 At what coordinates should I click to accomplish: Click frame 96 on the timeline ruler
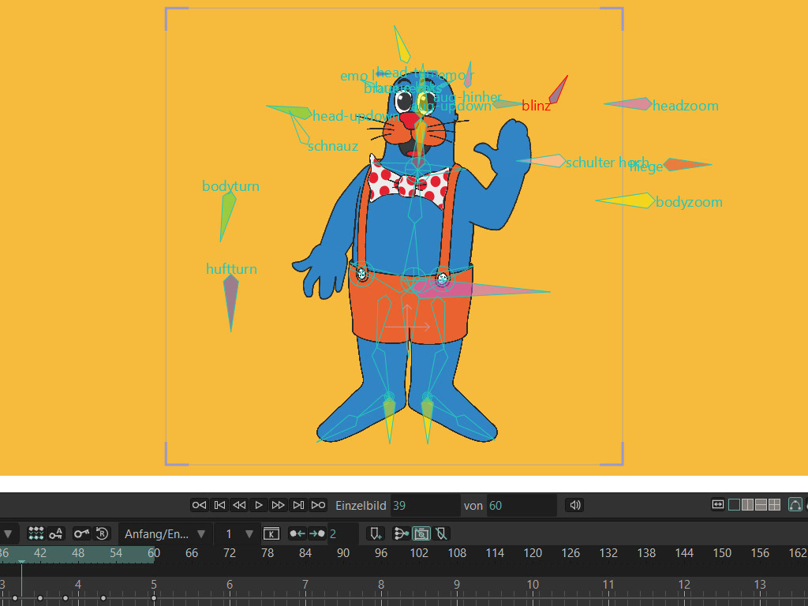[x=381, y=553]
